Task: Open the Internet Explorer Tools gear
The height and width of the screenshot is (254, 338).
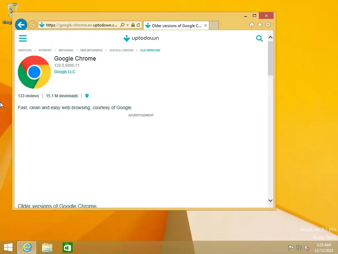Action: [268, 24]
